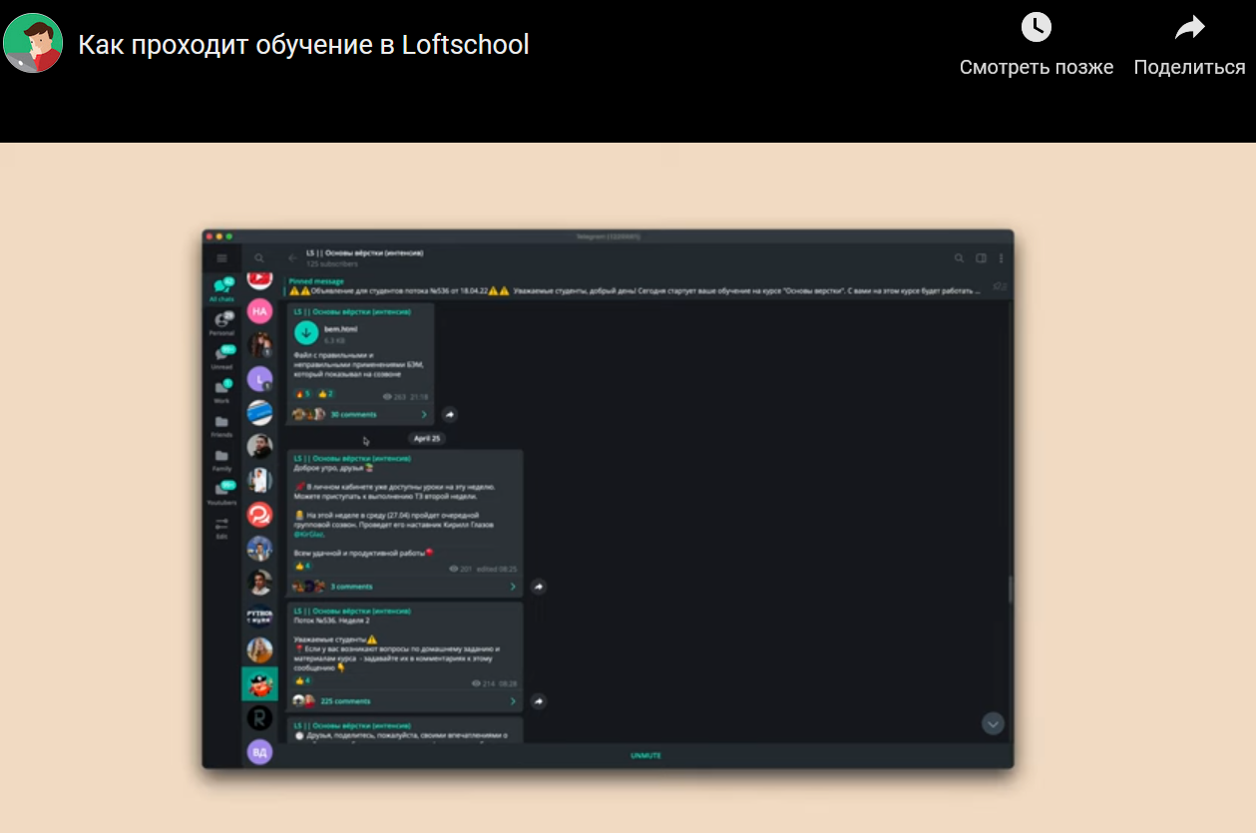The image size is (1256, 833).
Task: Click the fire reaction with 5
Action: [x=303, y=394]
